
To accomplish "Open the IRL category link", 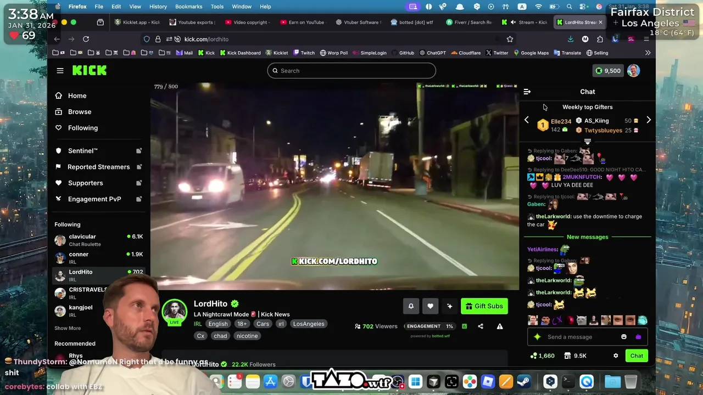I will (x=198, y=324).
